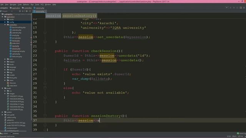Open Home.php in project tree
Viewport: 246px width, 138px height.
tap(15, 41)
